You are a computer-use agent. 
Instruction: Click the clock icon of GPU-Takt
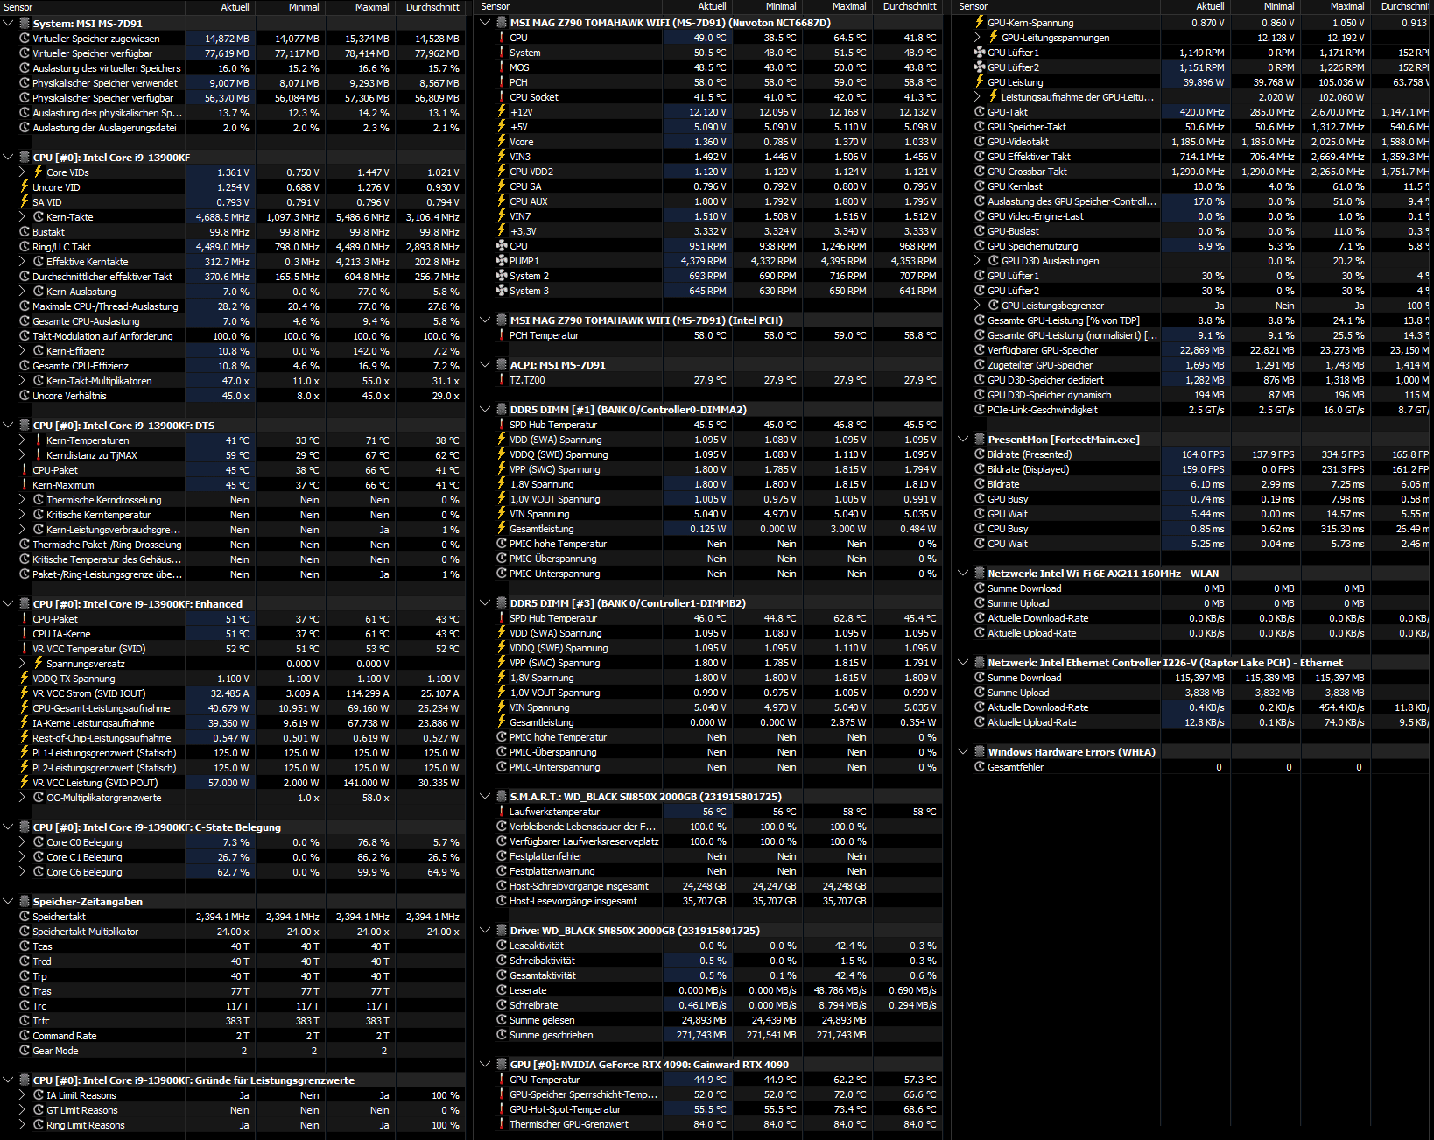(x=980, y=112)
